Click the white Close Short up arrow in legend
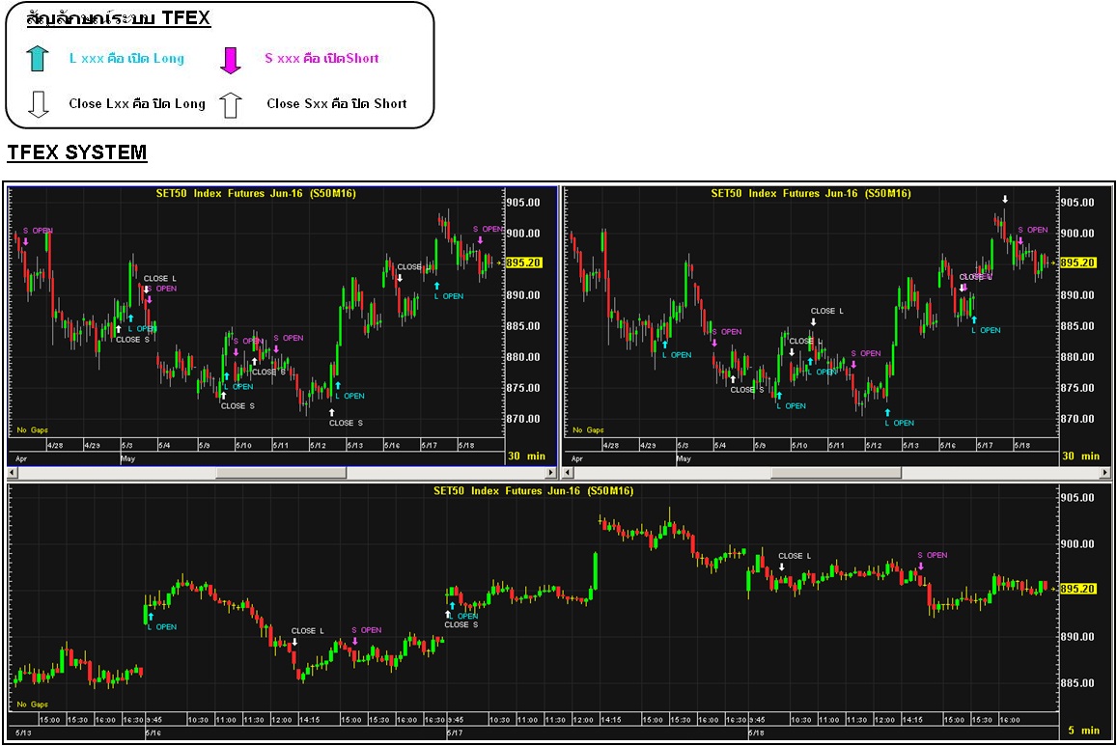1117x746 pixels. click(230, 104)
